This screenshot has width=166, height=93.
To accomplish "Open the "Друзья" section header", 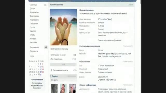I will 55,76.
